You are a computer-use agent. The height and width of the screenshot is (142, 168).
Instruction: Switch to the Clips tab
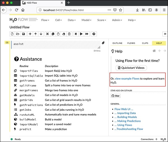[145, 43]
